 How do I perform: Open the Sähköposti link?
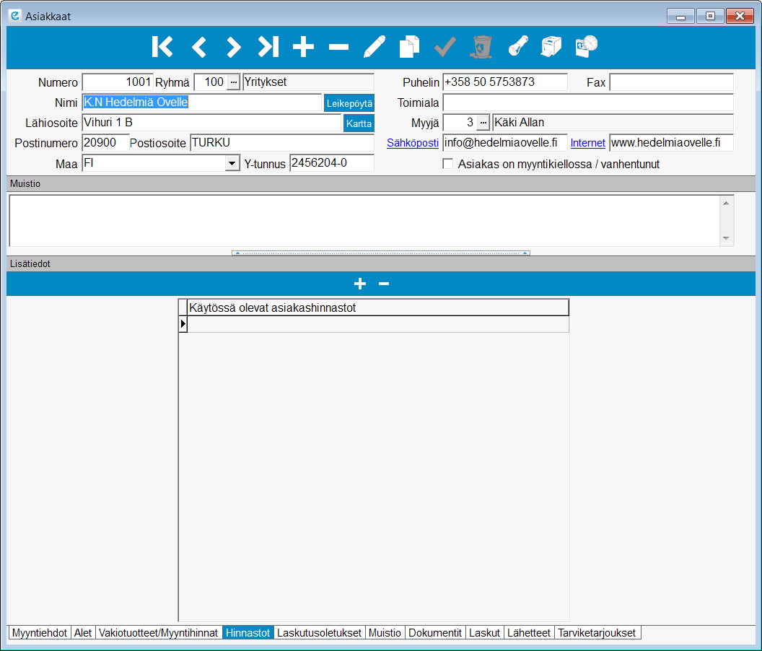[x=413, y=143]
